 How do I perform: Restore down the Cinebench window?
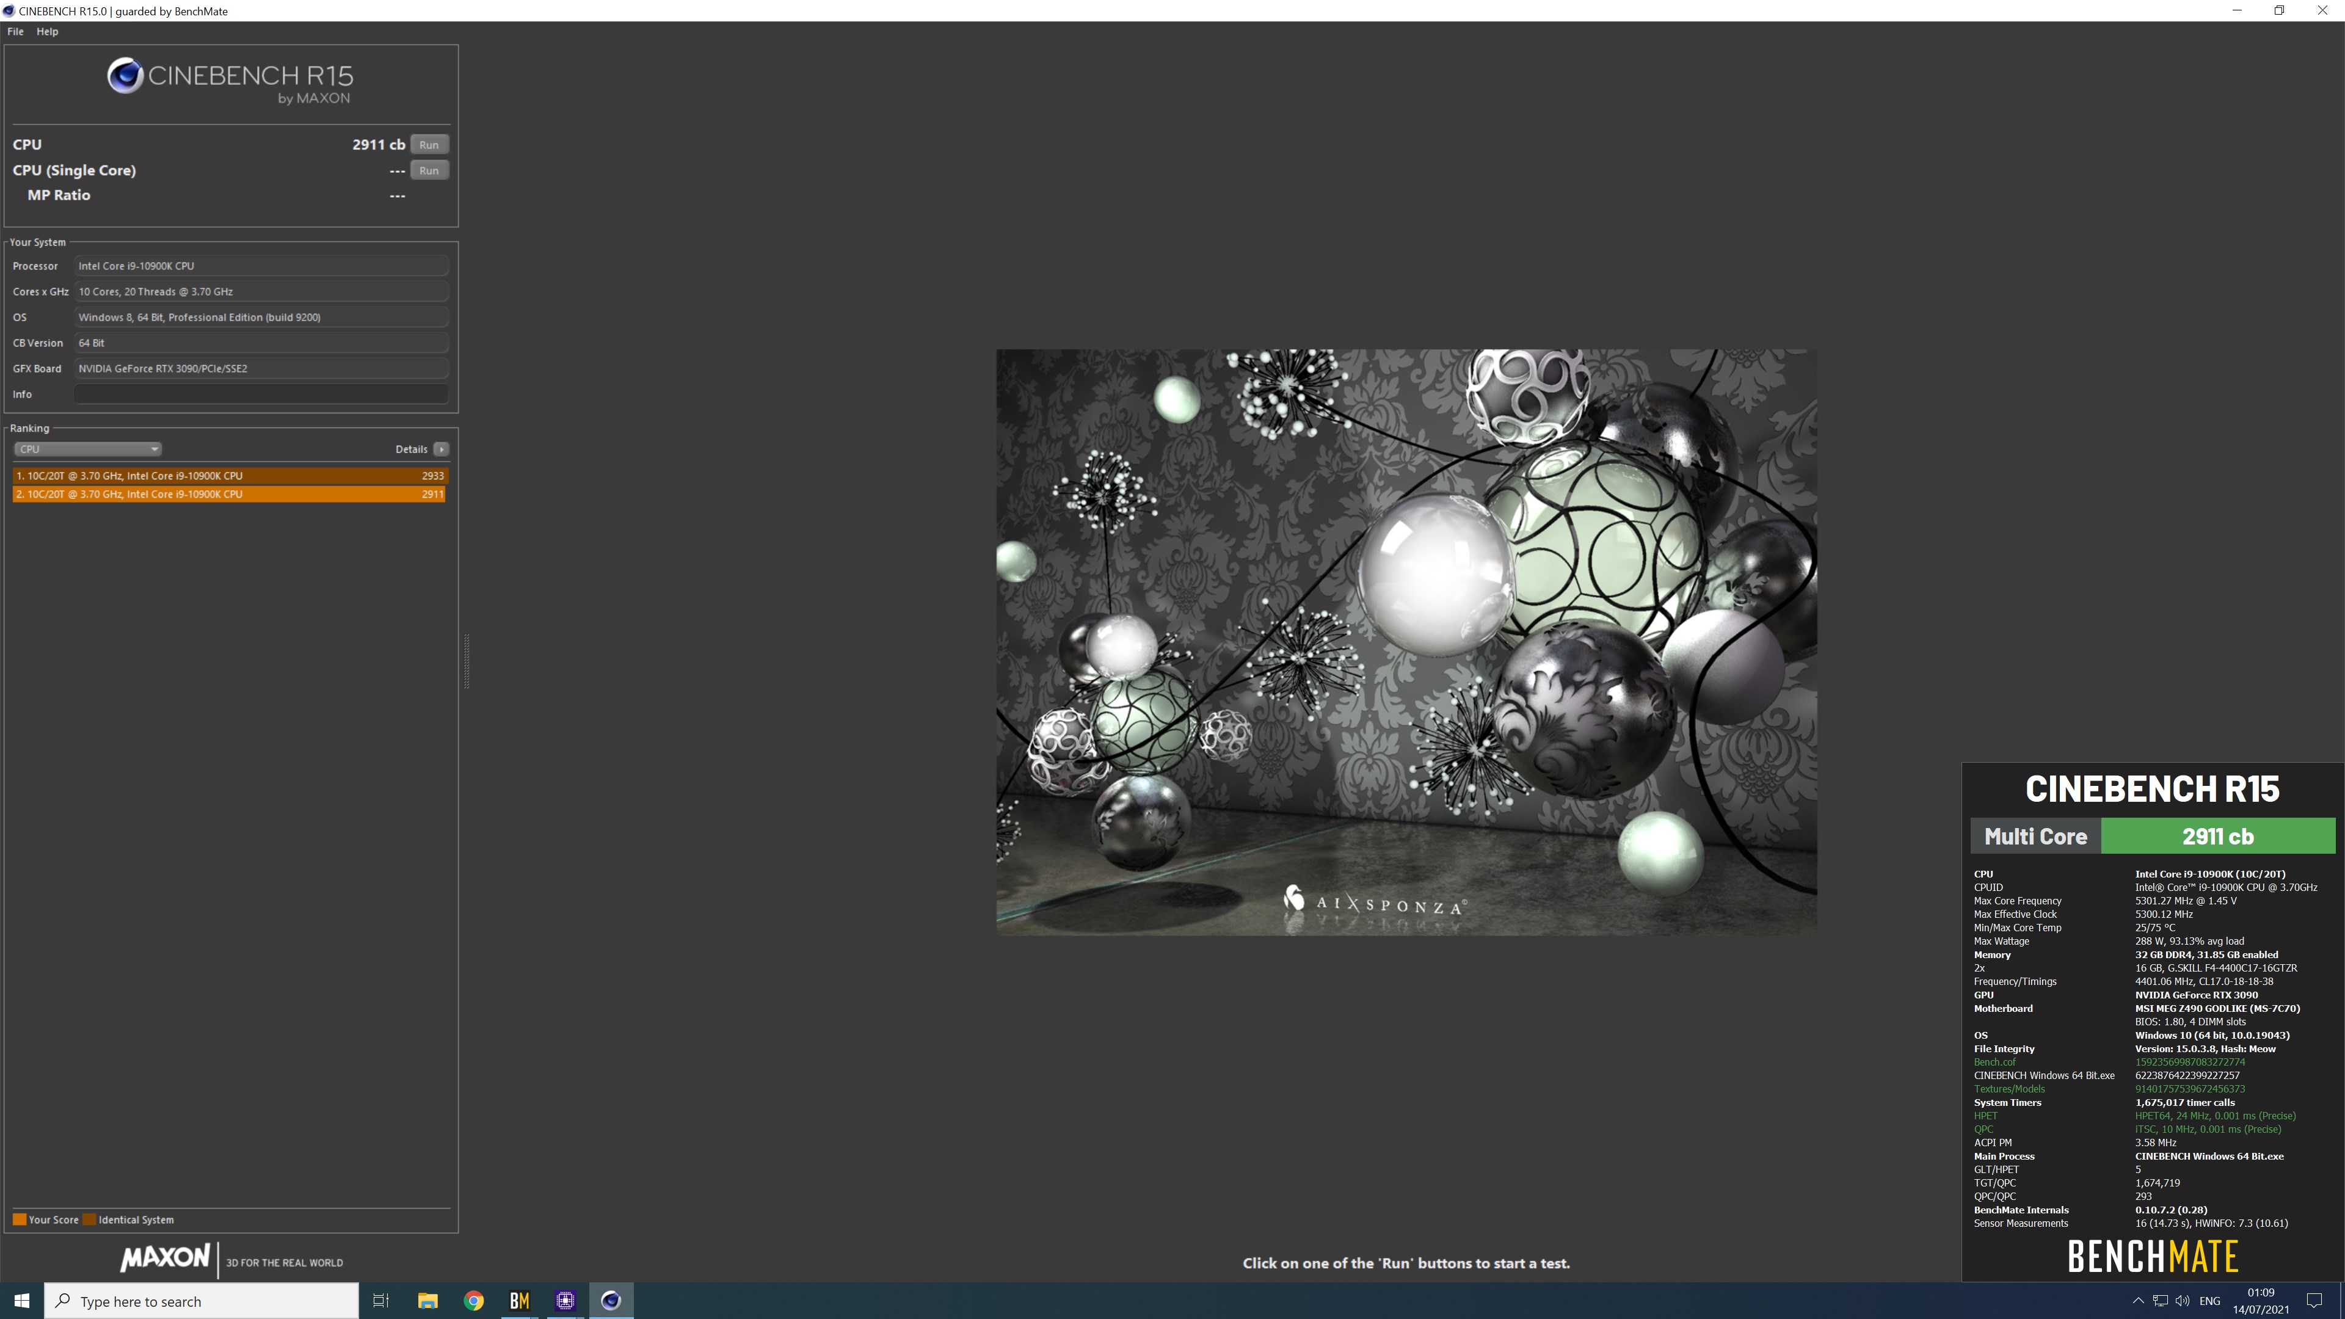[2280, 11]
